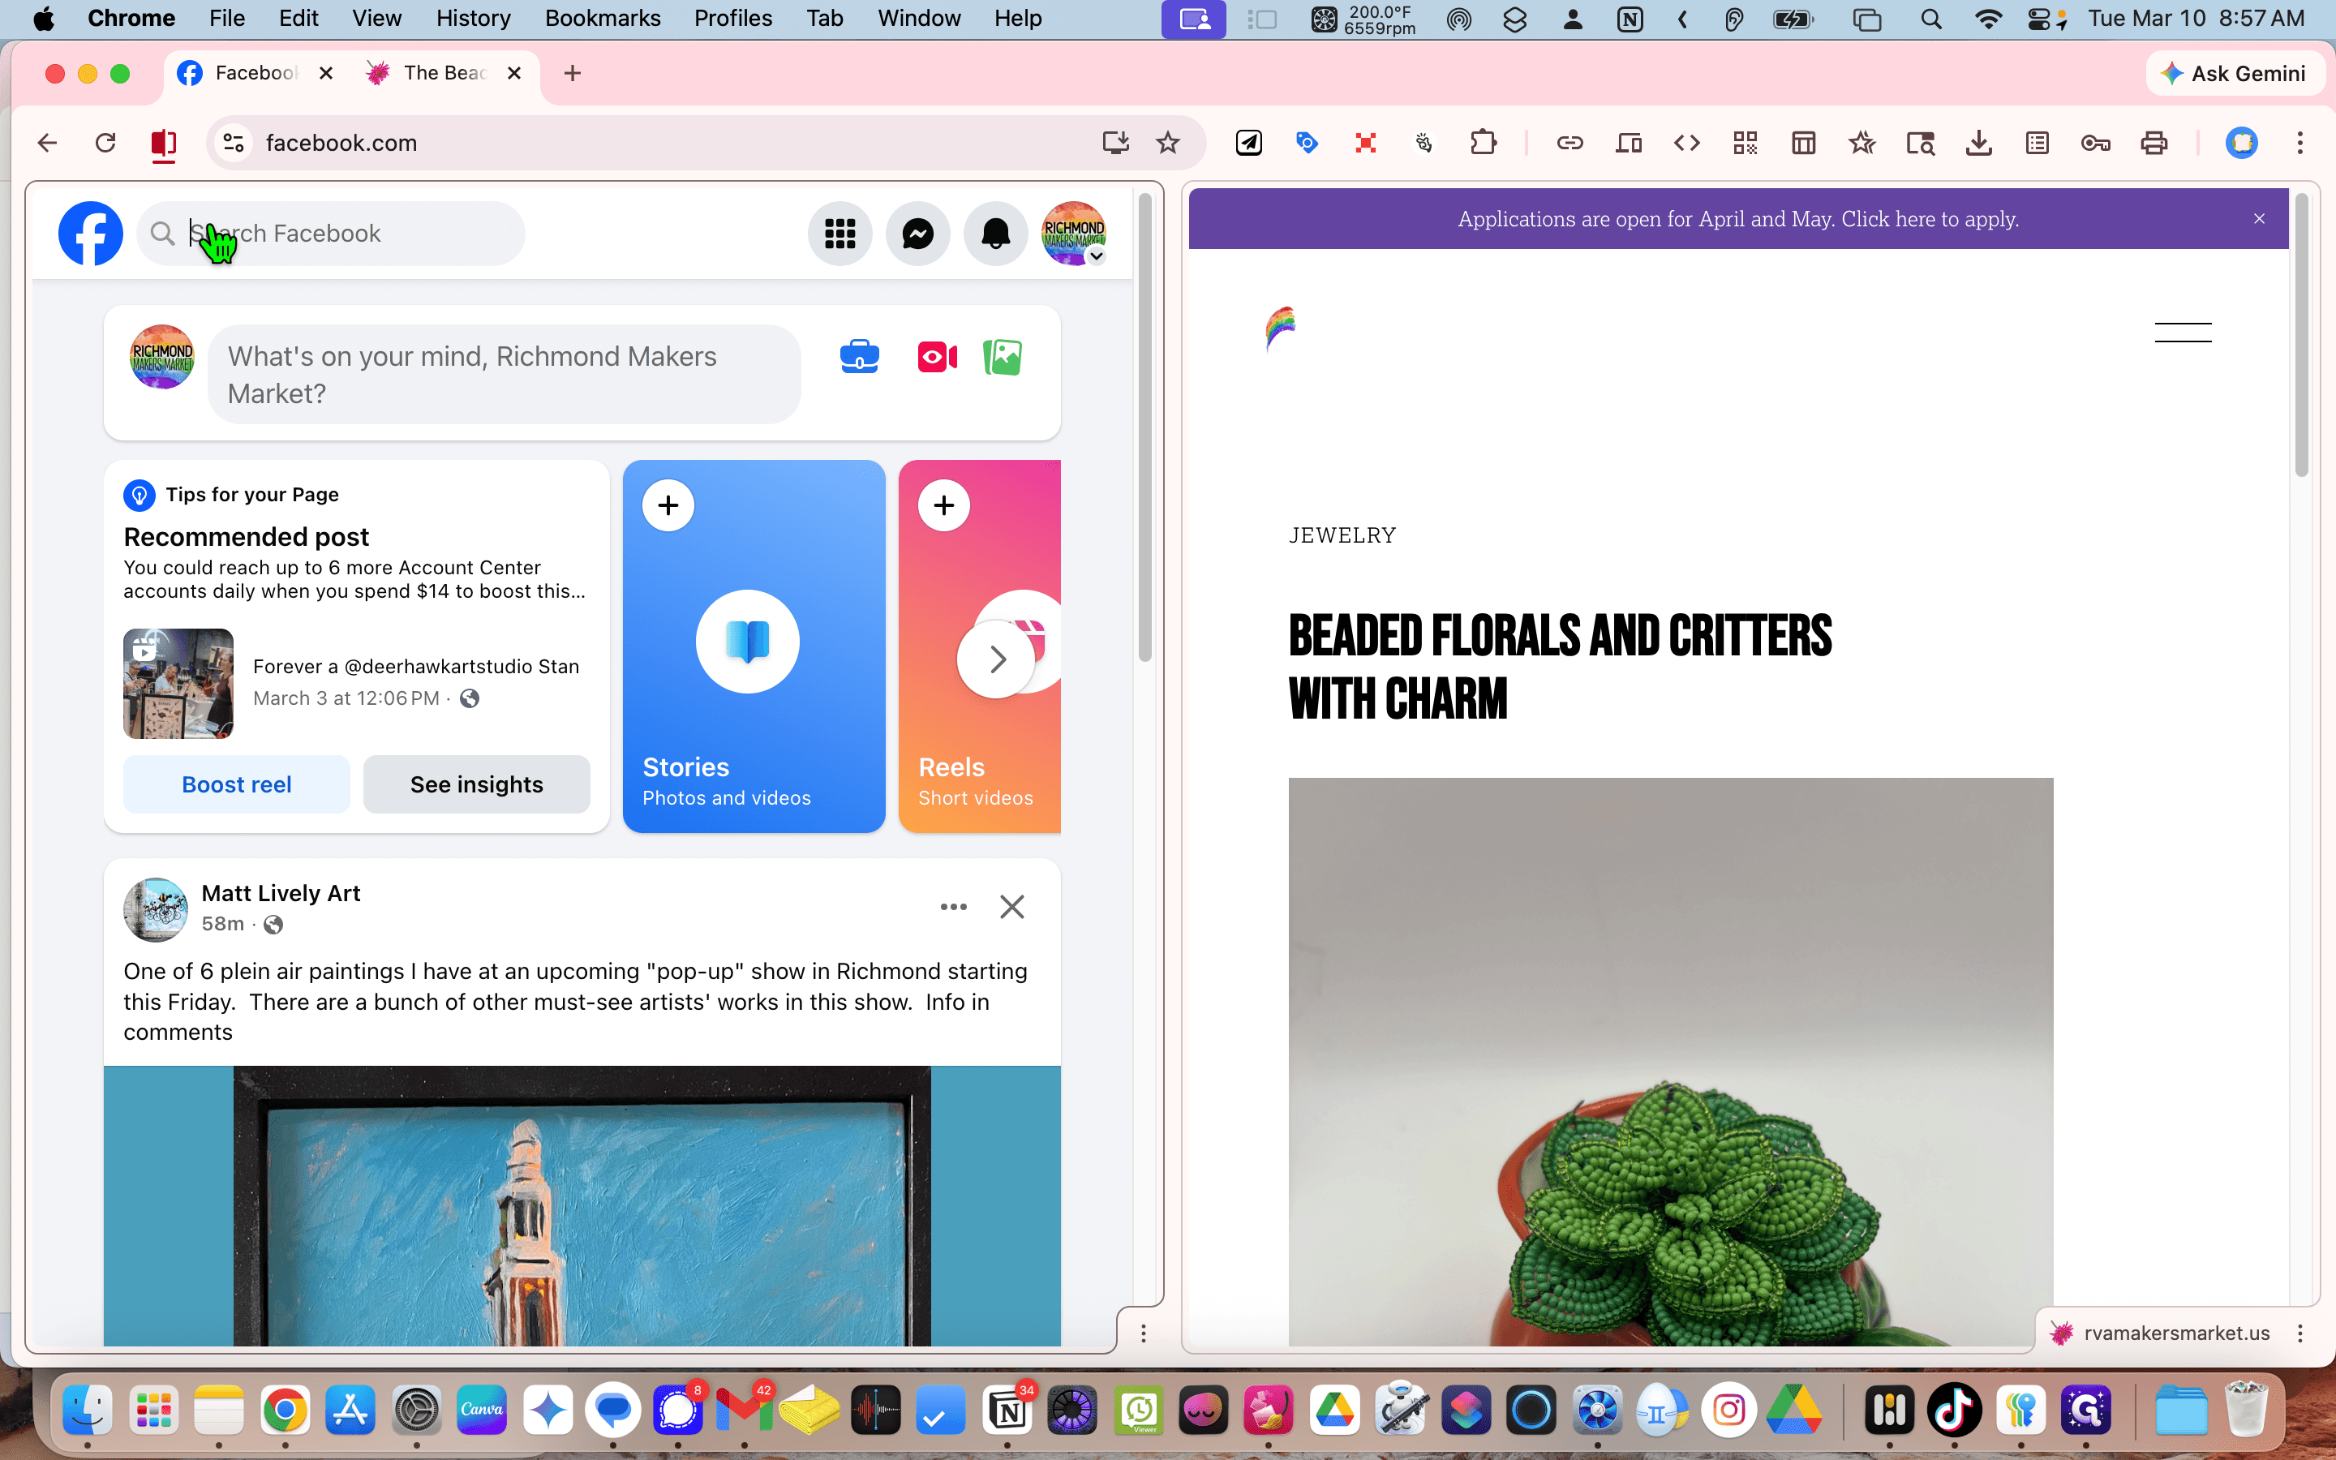The width and height of the screenshot is (2336, 1460).
Task: Open TikTok from the Dock
Action: click(1954, 1410)
